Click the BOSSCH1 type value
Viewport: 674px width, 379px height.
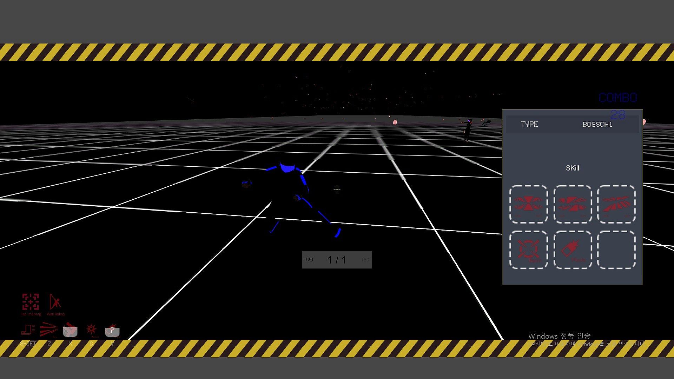pos(597,125)
